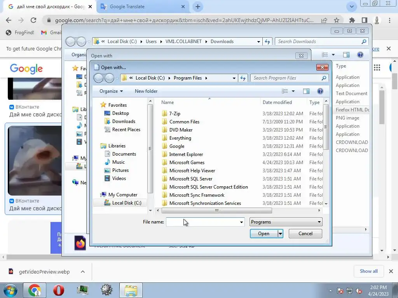Select Local Disk (C:) in navigation pane
The width and height of the screenshot is (398, 298).
126,203
